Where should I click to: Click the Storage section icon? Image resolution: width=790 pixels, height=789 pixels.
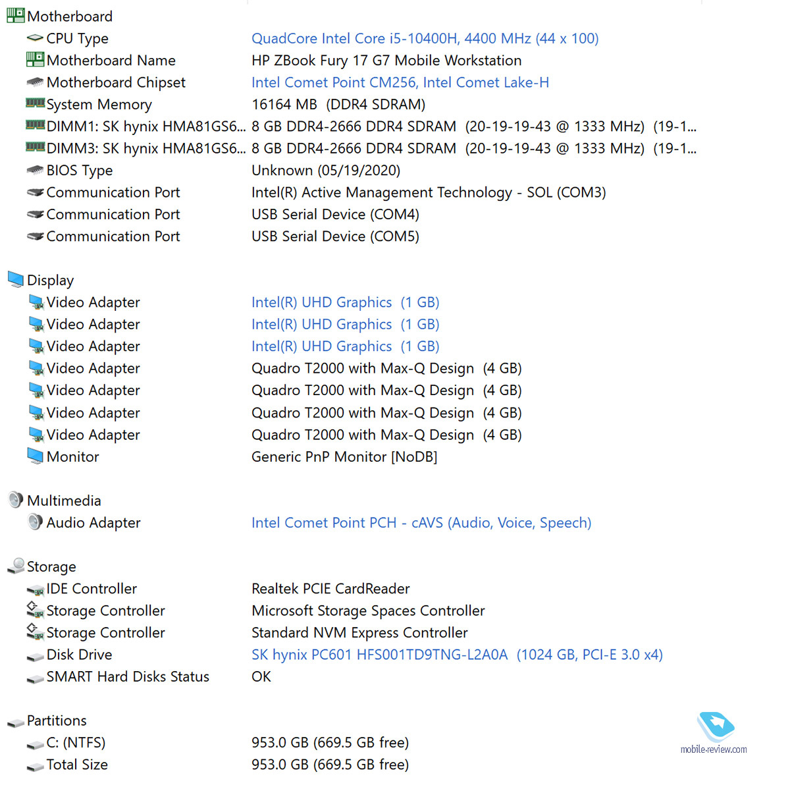16,565
